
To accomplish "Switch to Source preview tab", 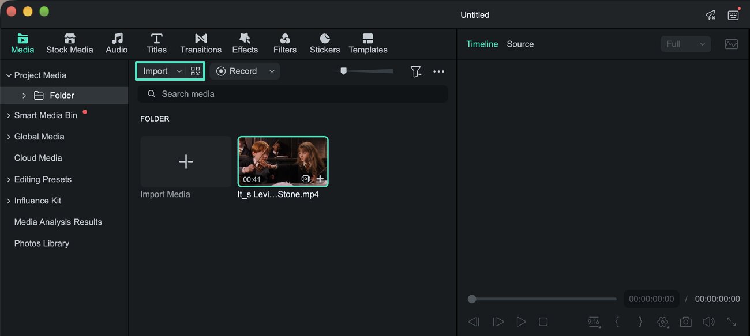I will pyautogui.click(x=520, y=44).
